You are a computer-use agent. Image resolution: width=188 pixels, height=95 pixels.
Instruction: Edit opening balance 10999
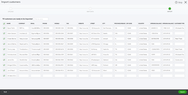[156, 55]
